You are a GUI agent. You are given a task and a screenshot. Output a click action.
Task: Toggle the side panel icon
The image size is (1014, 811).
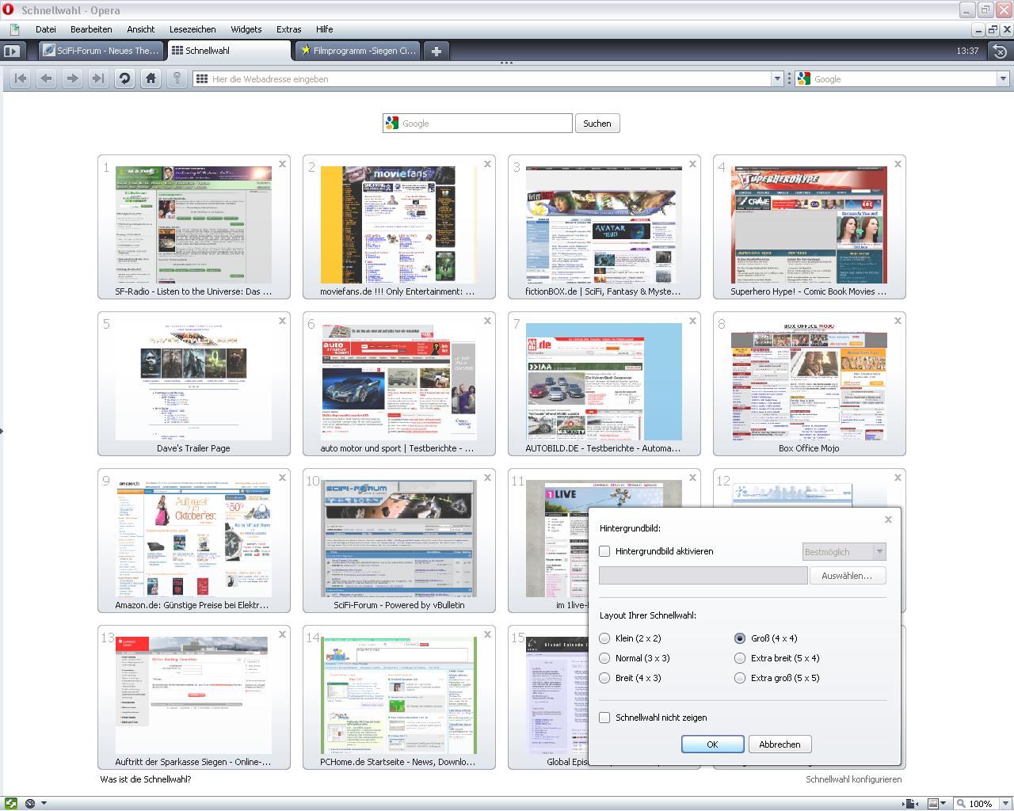click(x=11, y=51)
